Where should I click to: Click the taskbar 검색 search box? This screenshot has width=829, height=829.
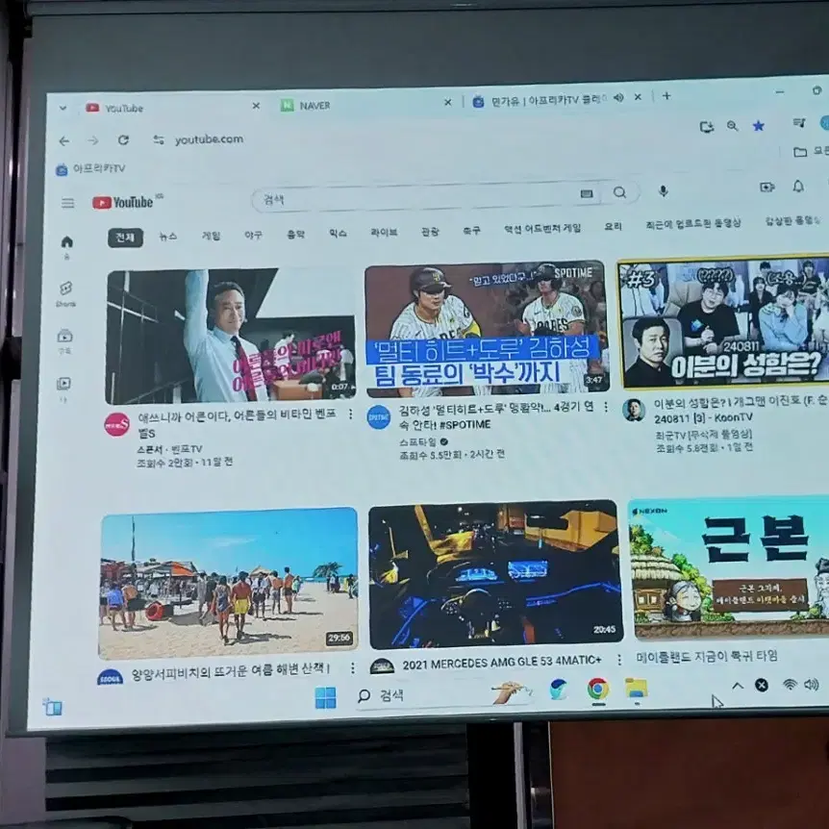click(x=444, y=694)
